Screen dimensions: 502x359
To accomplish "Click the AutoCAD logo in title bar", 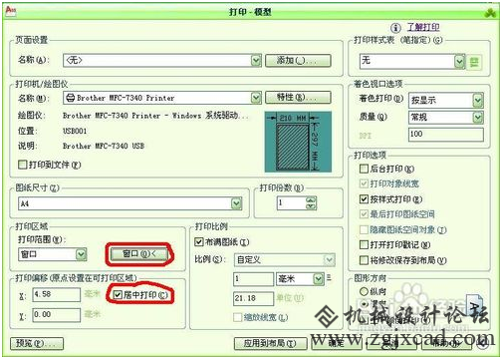I will 11,10.
